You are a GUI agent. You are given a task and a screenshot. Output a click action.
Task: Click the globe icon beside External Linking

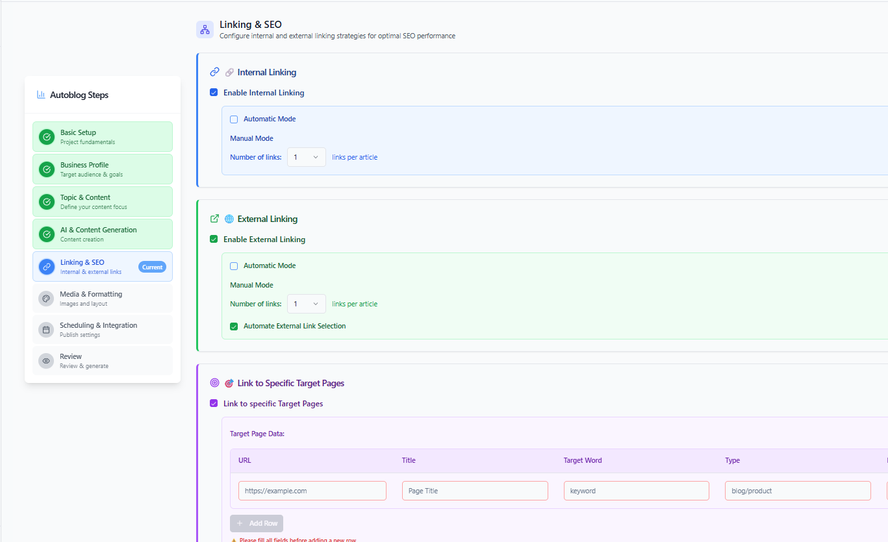(x=229, y=219)
